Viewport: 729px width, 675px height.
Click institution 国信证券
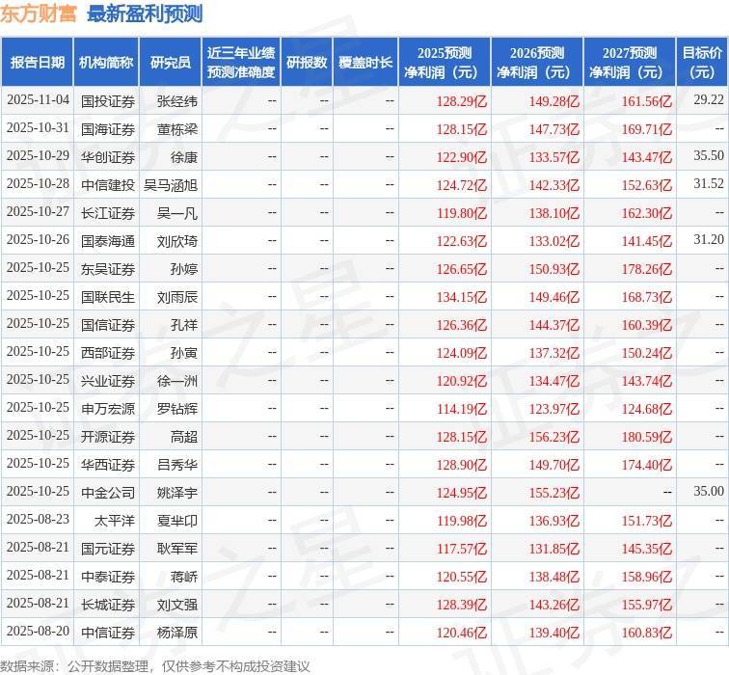coord(108,325)
